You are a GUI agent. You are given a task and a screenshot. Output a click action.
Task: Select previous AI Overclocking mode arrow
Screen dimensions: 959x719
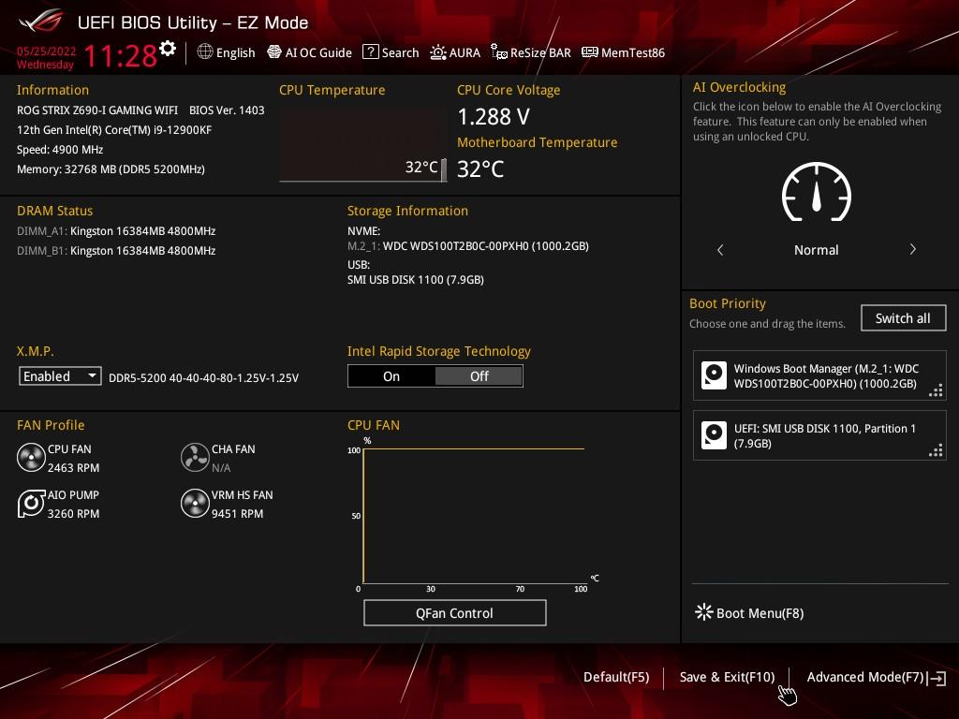720,250
